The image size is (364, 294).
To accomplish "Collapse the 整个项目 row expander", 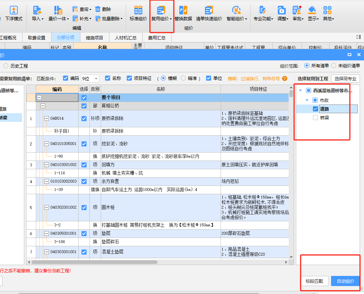I will 39,97.
